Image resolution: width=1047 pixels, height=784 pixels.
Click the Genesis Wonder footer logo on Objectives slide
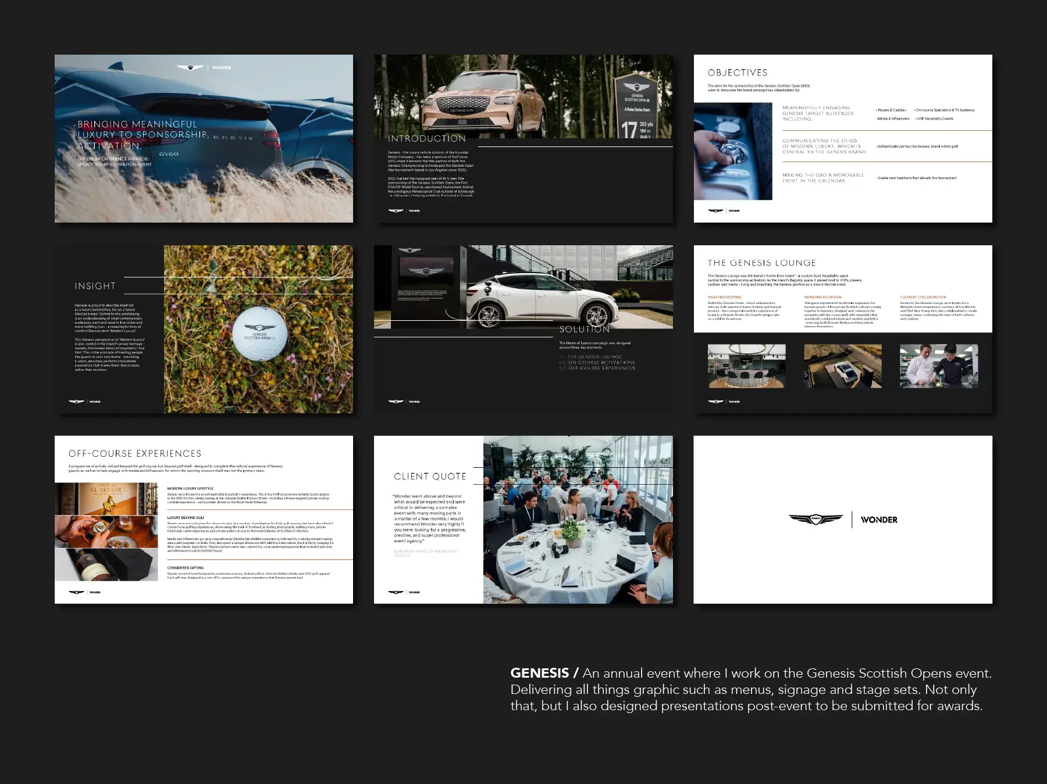click(724, 211)
